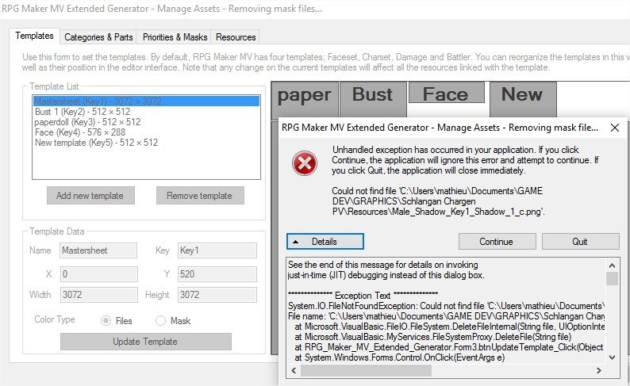
Task: Click the Exception Text header line
Action: click(x=363, y=296)
